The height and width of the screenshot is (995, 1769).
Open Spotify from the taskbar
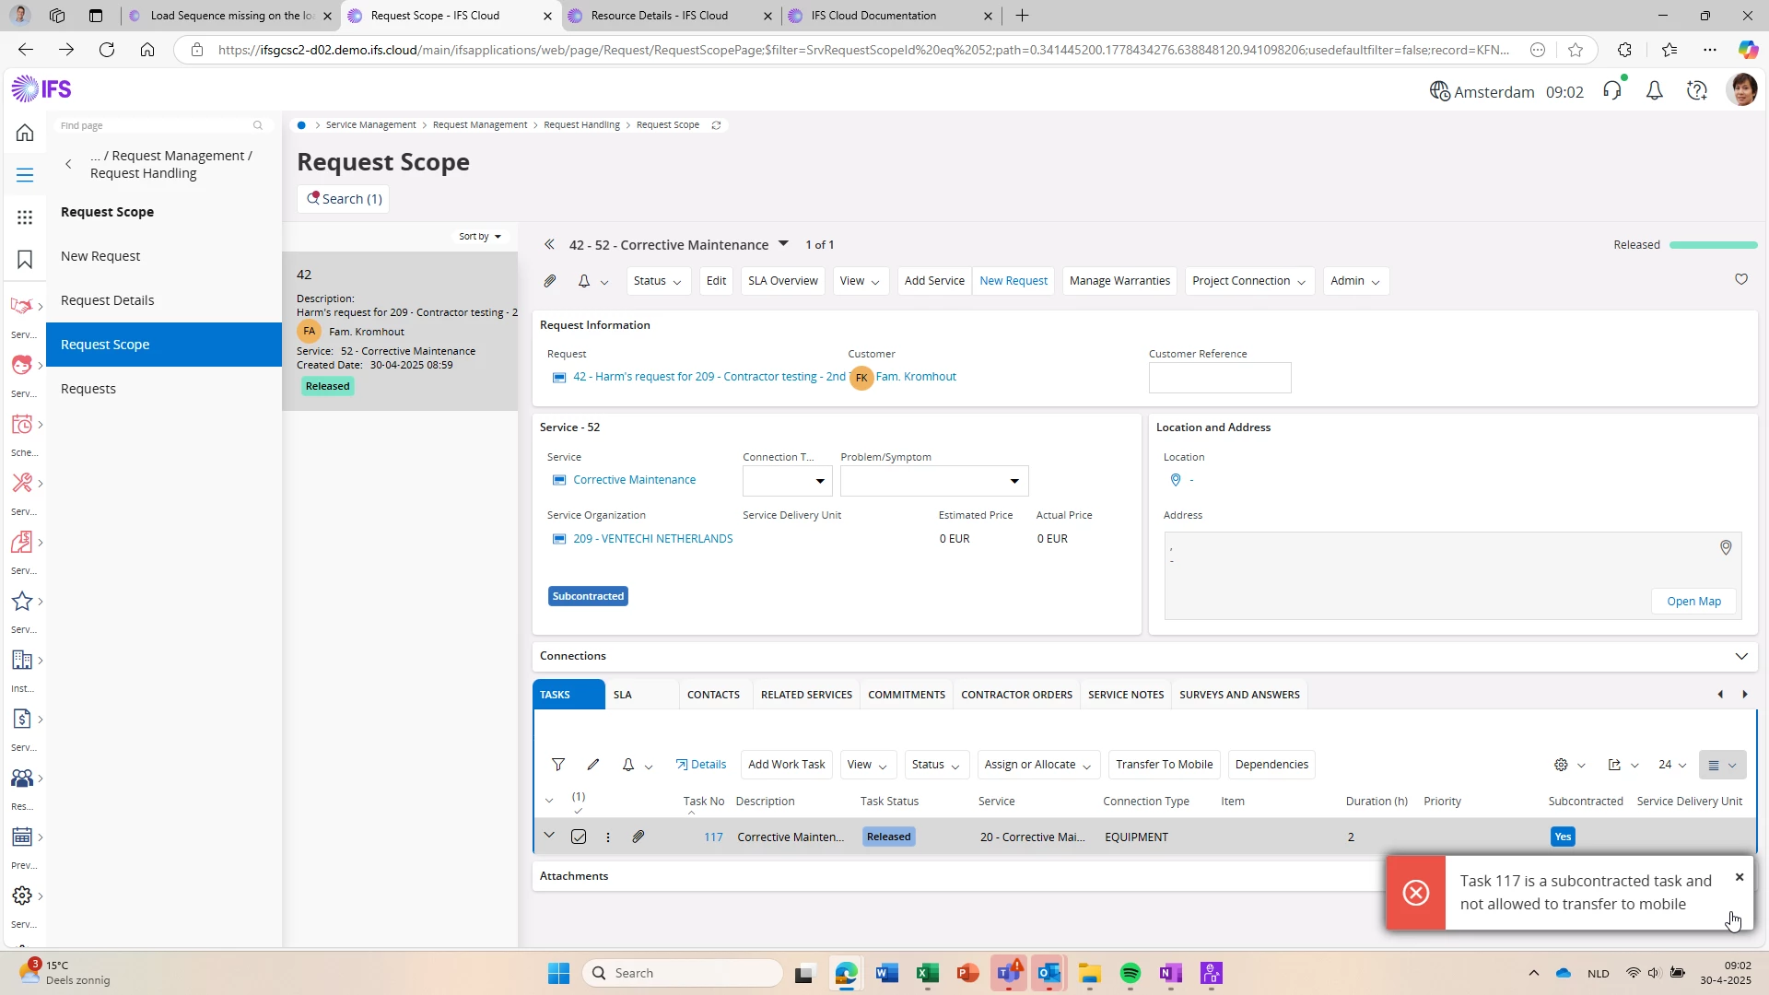(1131, 973)
